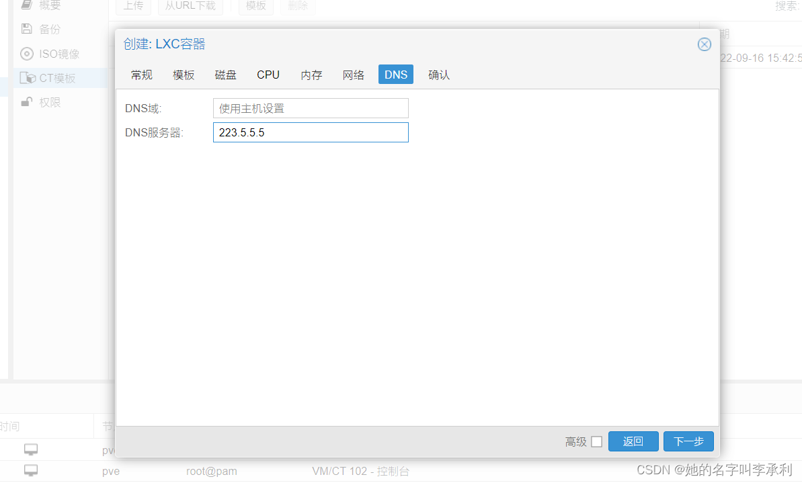The height and width of the screenshot is (483, 802).
Task: Open the 内存 memory tab
Action: click(x=311, y=75)
